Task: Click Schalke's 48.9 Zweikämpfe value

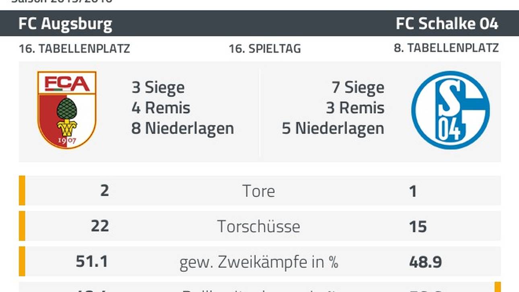Action: (426, 262)
